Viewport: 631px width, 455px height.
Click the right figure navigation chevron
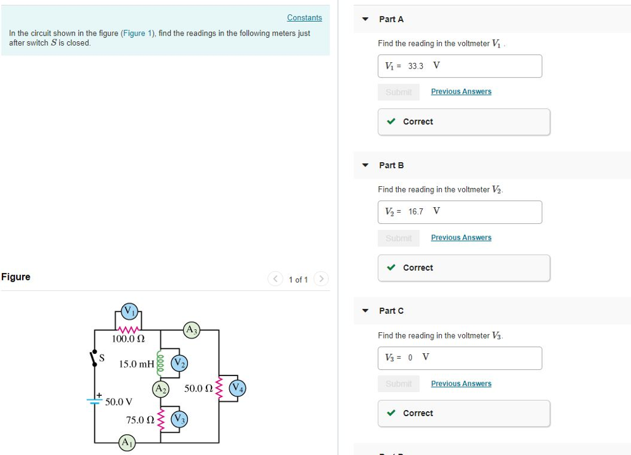(322, 279)
